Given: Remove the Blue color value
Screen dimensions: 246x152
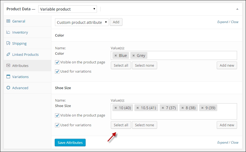Looking at the screenshot, I should (116, 56).
